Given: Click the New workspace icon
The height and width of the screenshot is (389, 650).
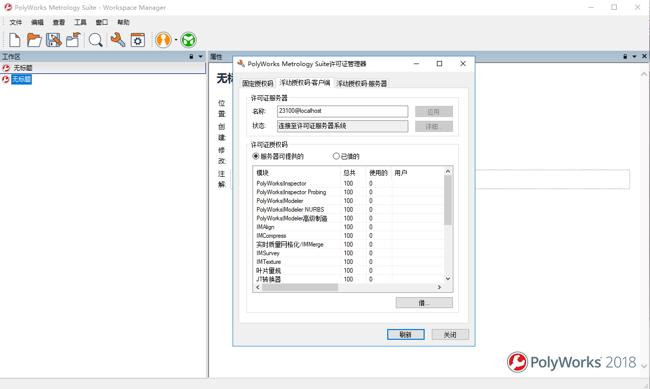Looking at the screenshot, I should pos(15,40).
